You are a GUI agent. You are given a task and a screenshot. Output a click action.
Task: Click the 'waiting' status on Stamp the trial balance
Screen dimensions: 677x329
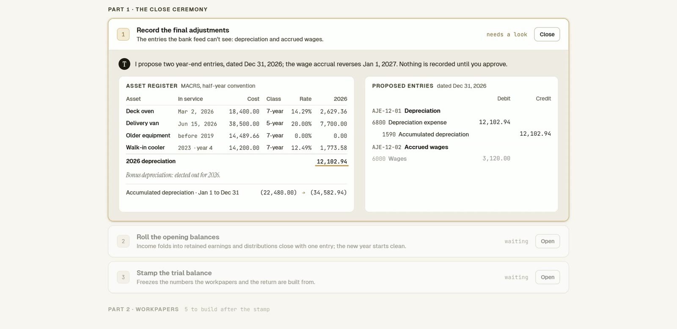(x=516, y=277)
